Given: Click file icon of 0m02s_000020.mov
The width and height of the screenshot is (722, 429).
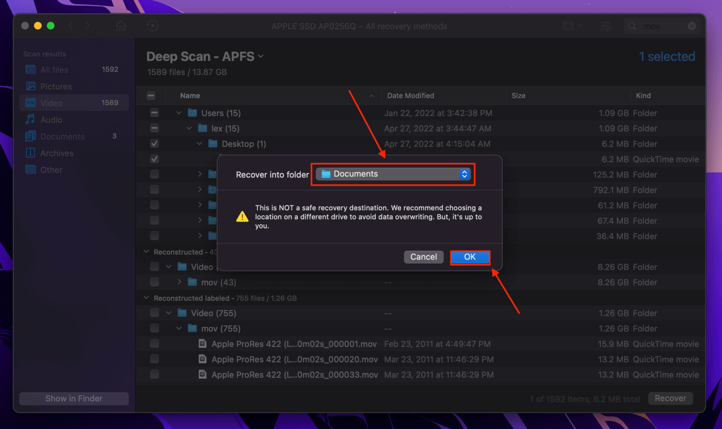Looking at the screenshot, I should pos(203,359).
